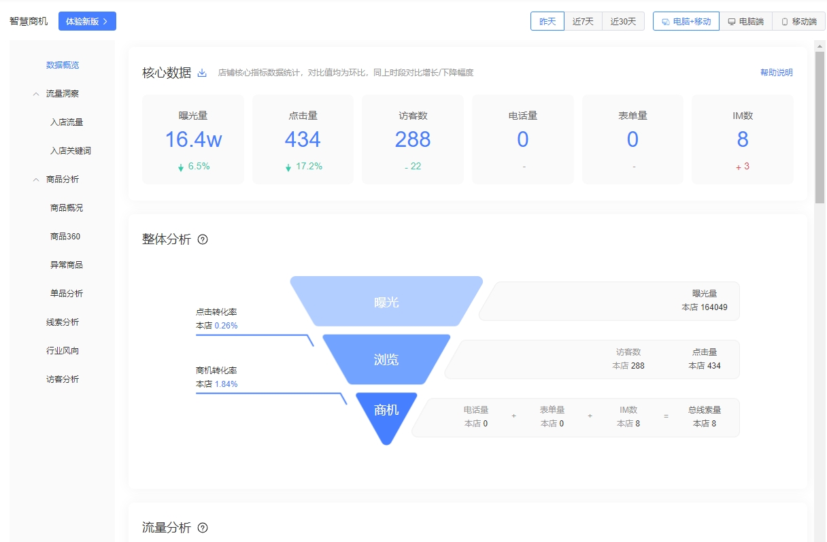
Task: Click the phone icon on 移动端 button
Action: pyautogui.click(x=783, y=21)
